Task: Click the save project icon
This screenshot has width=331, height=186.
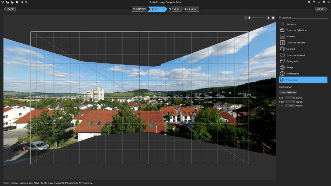Action: pyautogui.click(x=22, y=2)
